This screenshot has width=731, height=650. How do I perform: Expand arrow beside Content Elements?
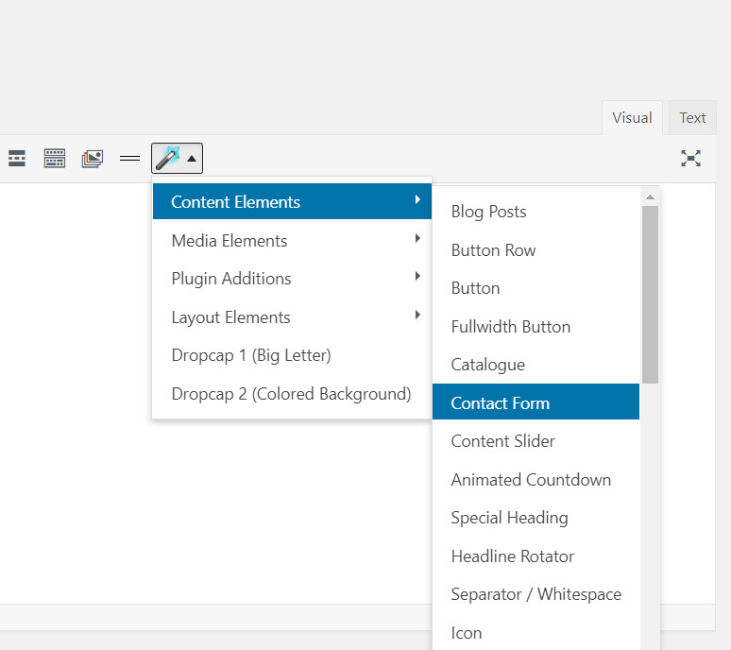(417, 199)
